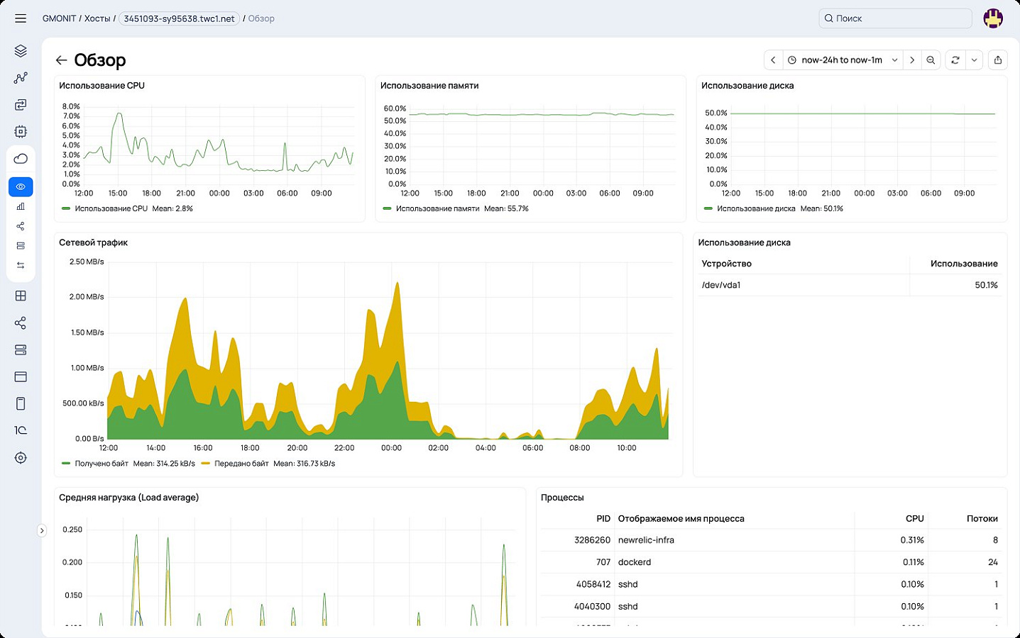The height and width of the screenshot is (638, 1020).
Task: Open the line-graph metrics sidebar icon
Action: point(21,78)
